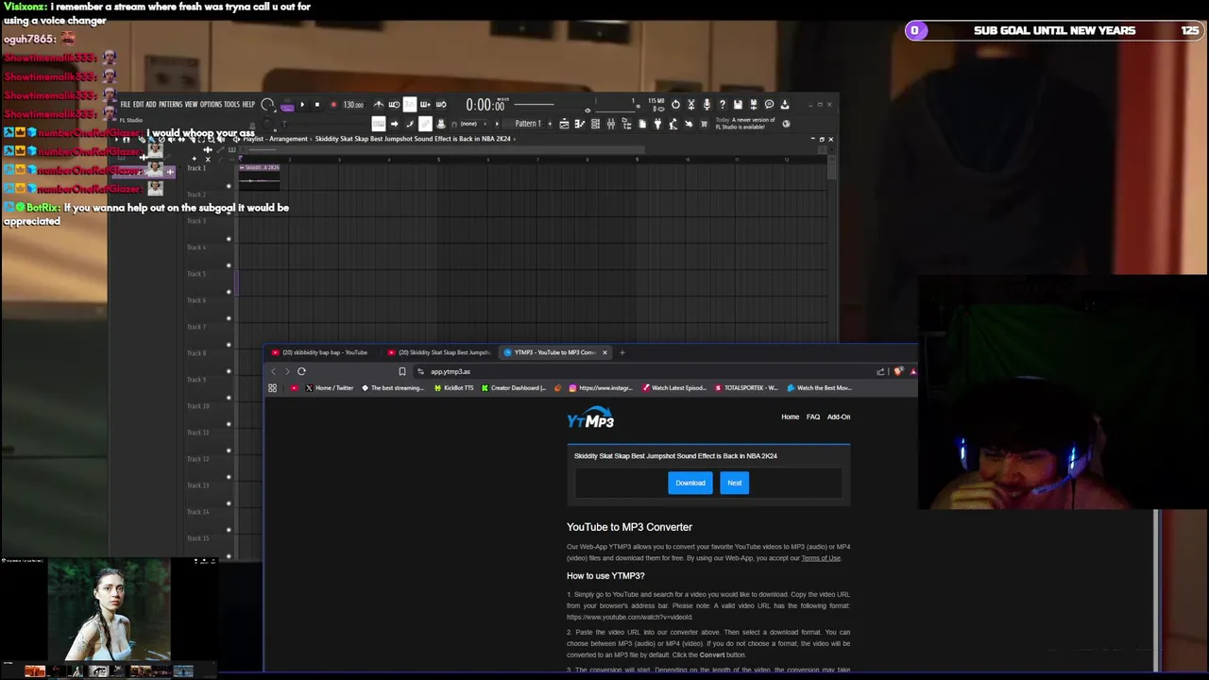Image resolution: width=1209 pixels, height=680 pixels.
Task: Click the save floppy disk icon
Action: (x=738, y=104)
